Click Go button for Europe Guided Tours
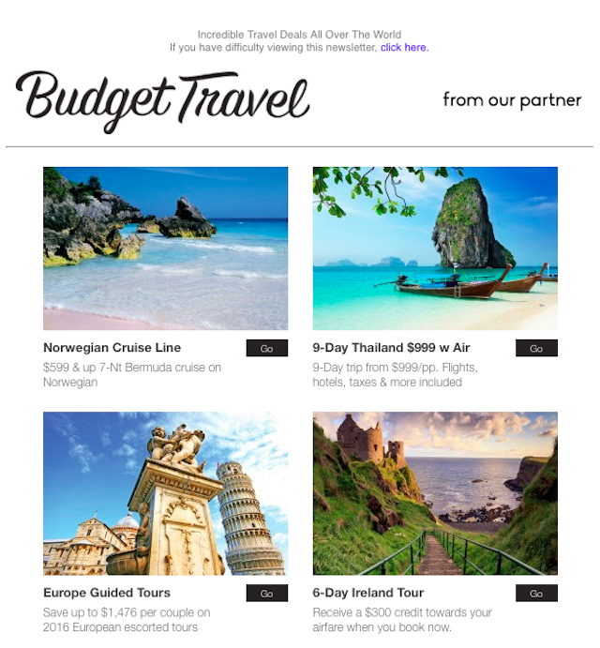 pyautogui.click(x=267, y=594)
